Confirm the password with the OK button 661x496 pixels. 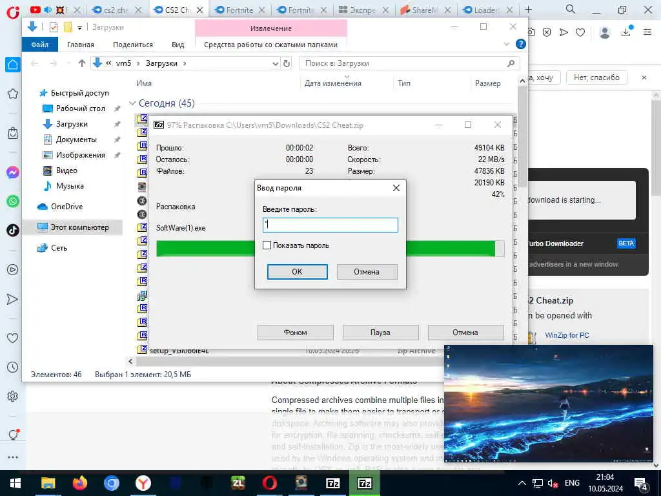click(297, 272)
